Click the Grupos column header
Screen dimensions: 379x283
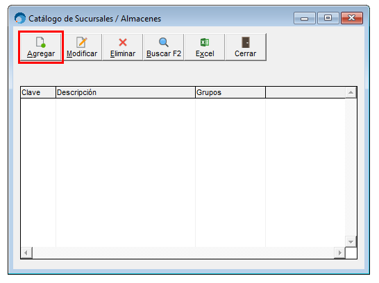click(x=230, y=92)
